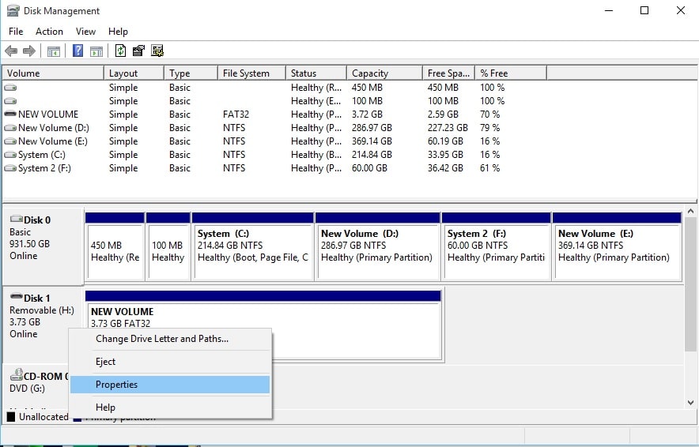Click the Removable (H:) label under Disk 1
The height and width of the screenshot is (447, 699).
point(42,310)
